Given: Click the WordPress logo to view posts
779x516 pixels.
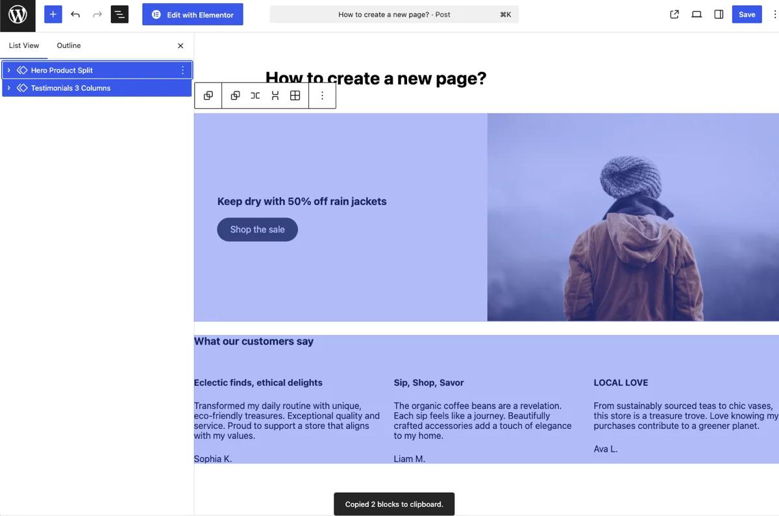Looking at the screenshot, I should click(x=18, y=14).
